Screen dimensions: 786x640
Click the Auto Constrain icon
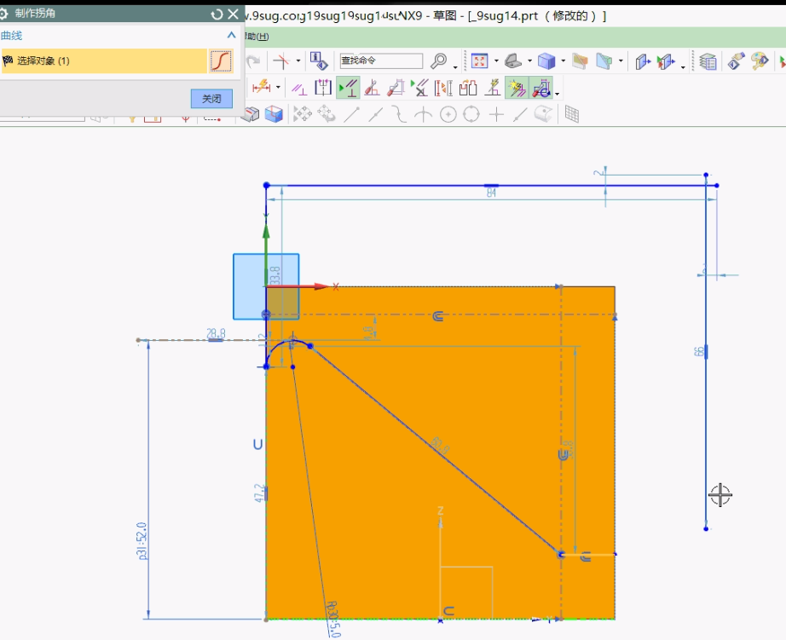coord(372,87)
